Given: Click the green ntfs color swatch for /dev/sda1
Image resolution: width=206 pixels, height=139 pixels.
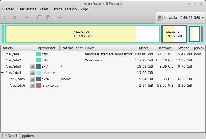Looking at the screenshot, I should pos(38,54).
